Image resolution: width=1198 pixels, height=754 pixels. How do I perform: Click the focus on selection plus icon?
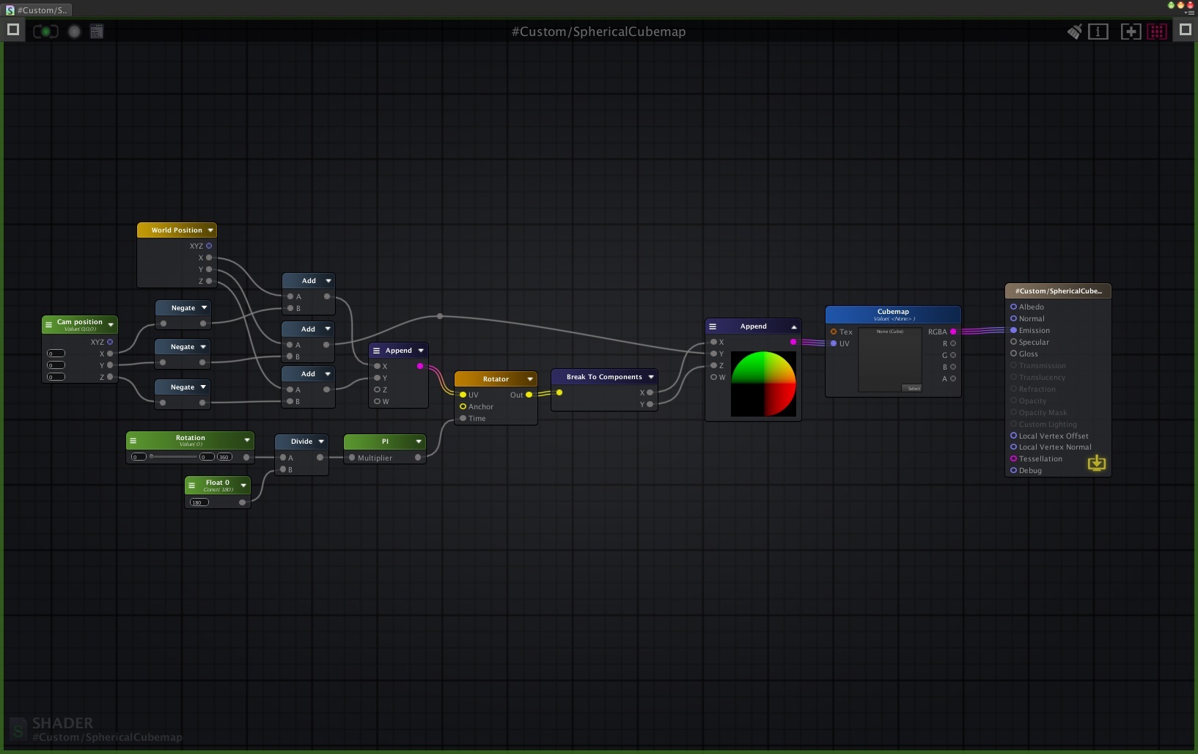click(x=1131, y=32)
